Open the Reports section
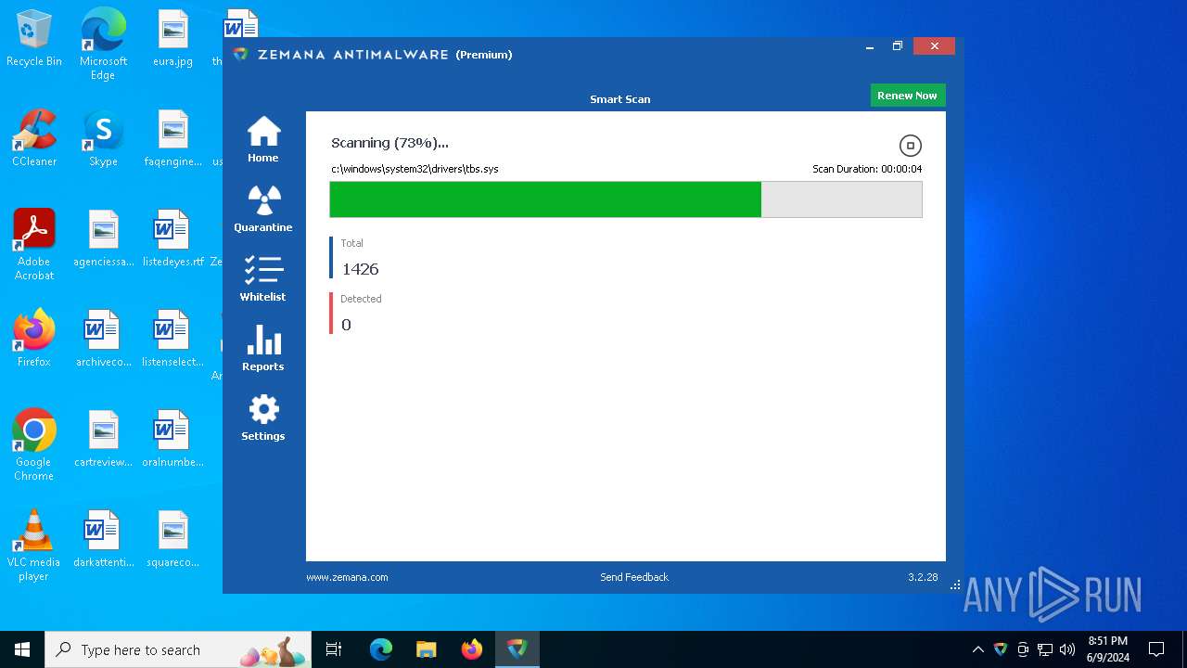 point(263,348)
